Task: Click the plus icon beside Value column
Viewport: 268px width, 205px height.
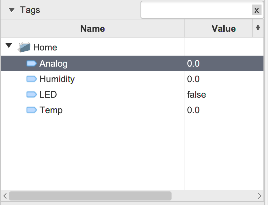Action: click(258, 28)
